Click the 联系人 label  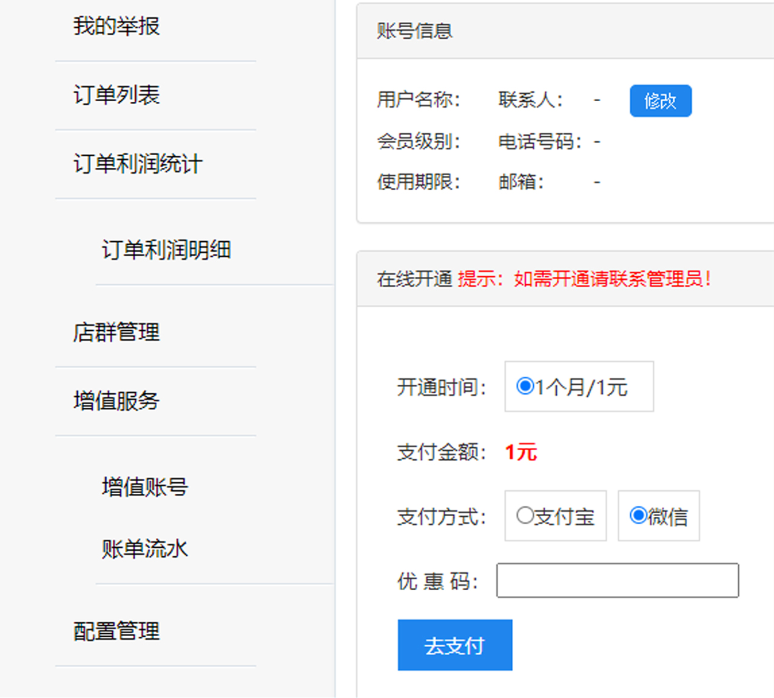[x=531, y=99]
